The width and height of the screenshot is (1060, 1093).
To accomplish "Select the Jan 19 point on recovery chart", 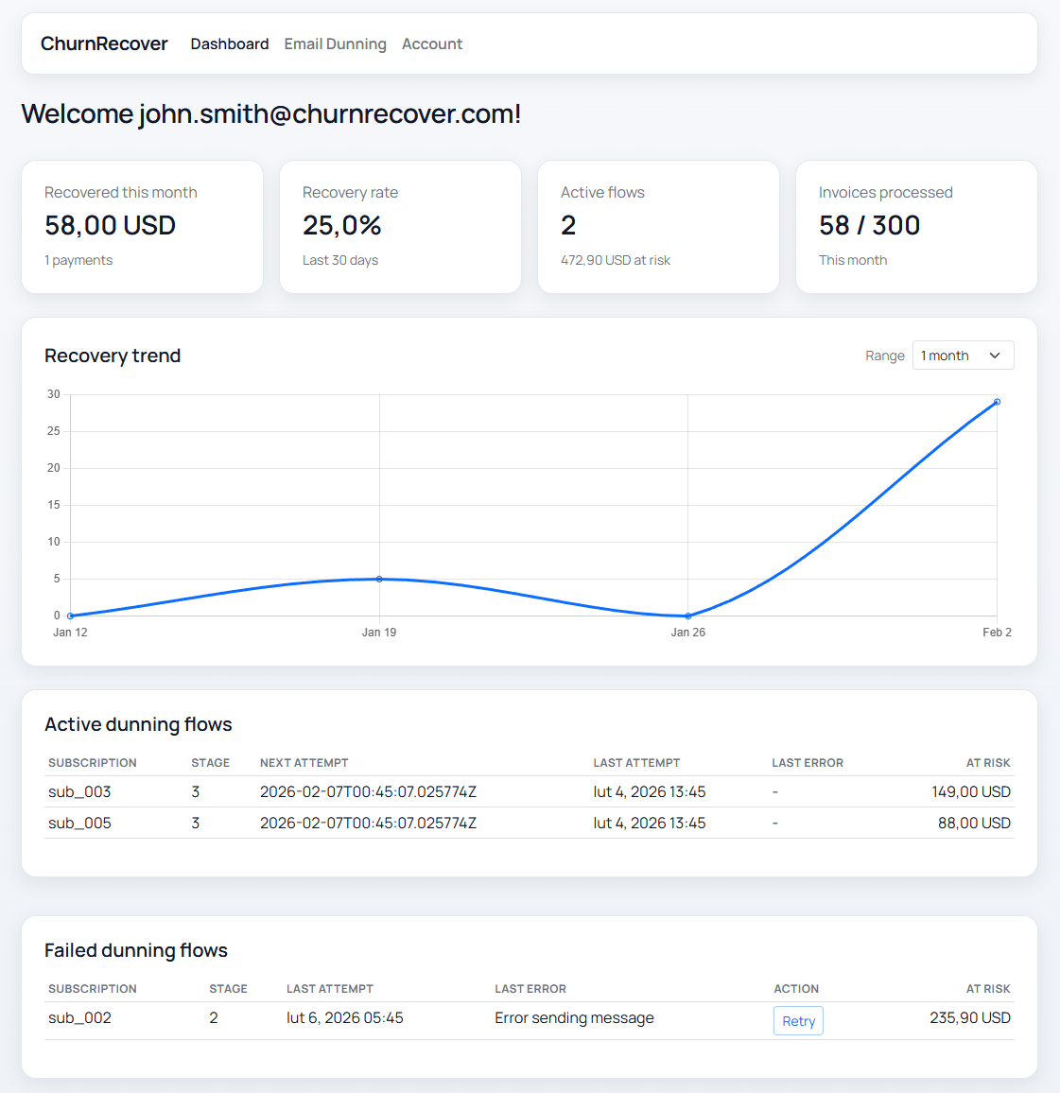I will pos(379,578).
